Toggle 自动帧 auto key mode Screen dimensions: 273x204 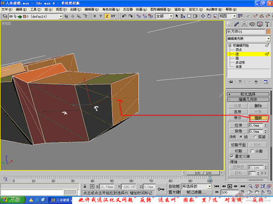[x=174, y=186]
